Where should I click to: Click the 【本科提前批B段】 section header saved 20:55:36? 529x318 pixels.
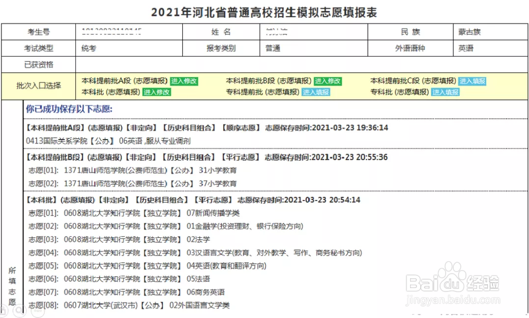click(x=206, y=157)
